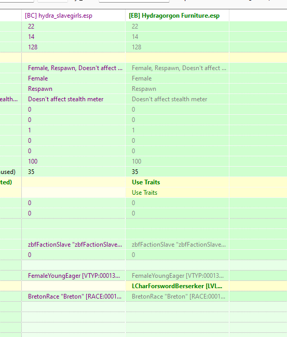Click value 1 in Hydragorgon Furniture.esp column
Screen dimensions: 287x337
133,130
